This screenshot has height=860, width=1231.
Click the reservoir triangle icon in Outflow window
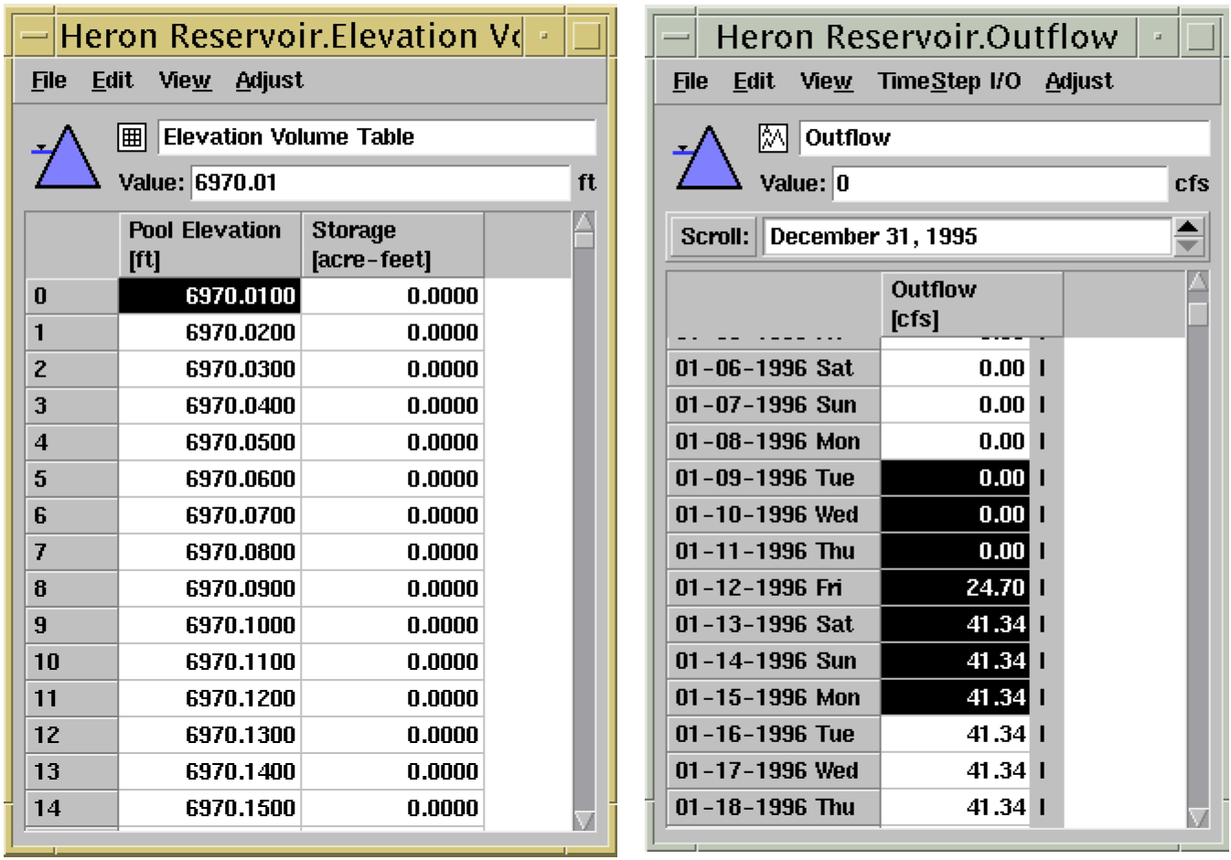(708, 160)
